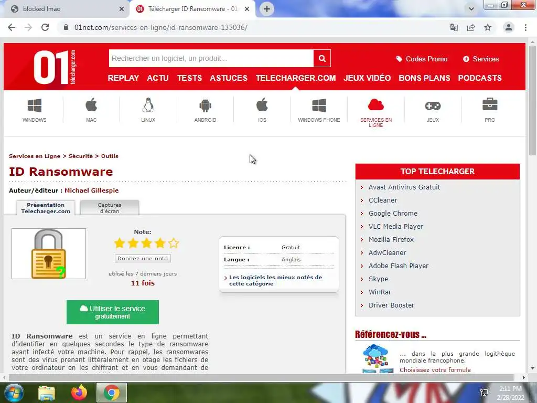Close the Télécharger ID Ransomware tab
The width and height of the screenshot is (537, 403).
[247, 9]
